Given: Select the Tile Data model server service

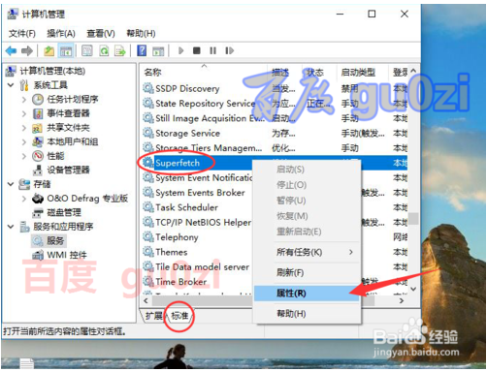Looking at the screenshot, I should (x=203, y=266).
